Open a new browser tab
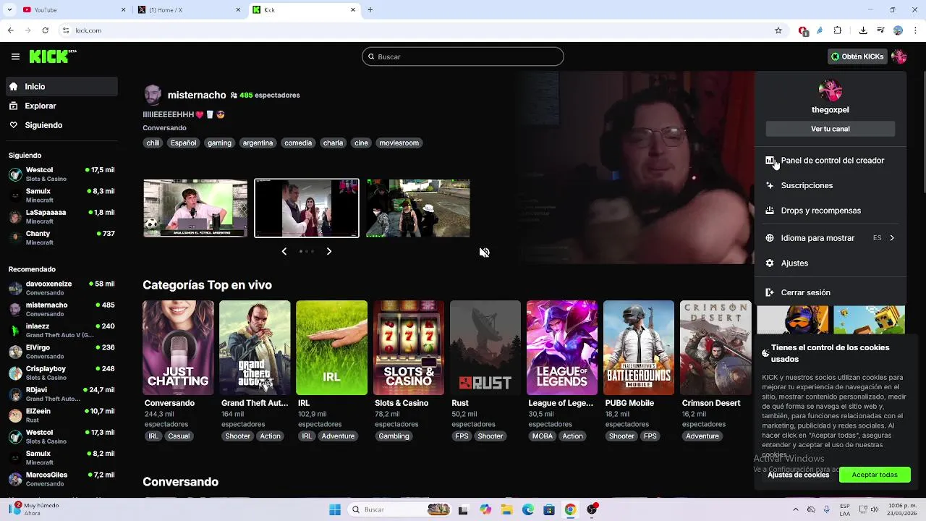 (370, 10)
